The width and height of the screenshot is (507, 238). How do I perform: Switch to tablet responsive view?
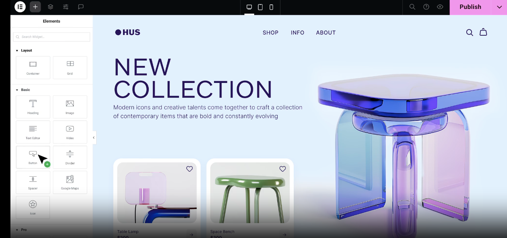point(260,7)
